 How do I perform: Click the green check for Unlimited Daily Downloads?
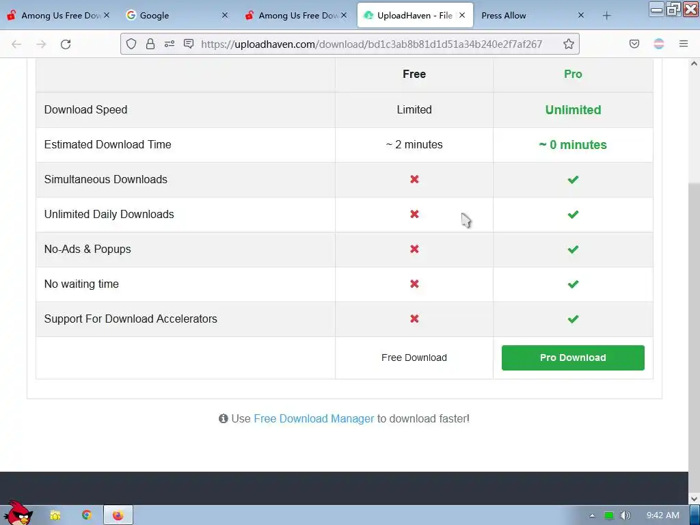click(573, 214)
